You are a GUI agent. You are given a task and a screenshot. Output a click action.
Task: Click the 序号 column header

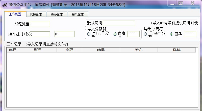point(13,50)
